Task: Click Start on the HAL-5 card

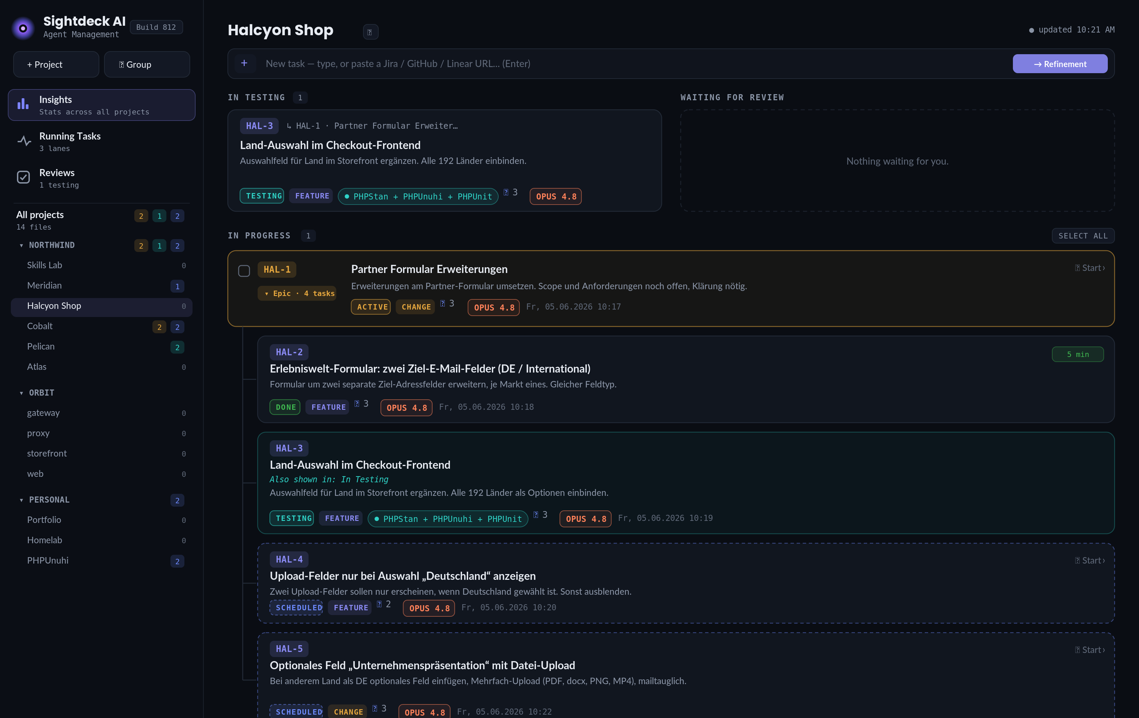Action: pos(1090,650)
